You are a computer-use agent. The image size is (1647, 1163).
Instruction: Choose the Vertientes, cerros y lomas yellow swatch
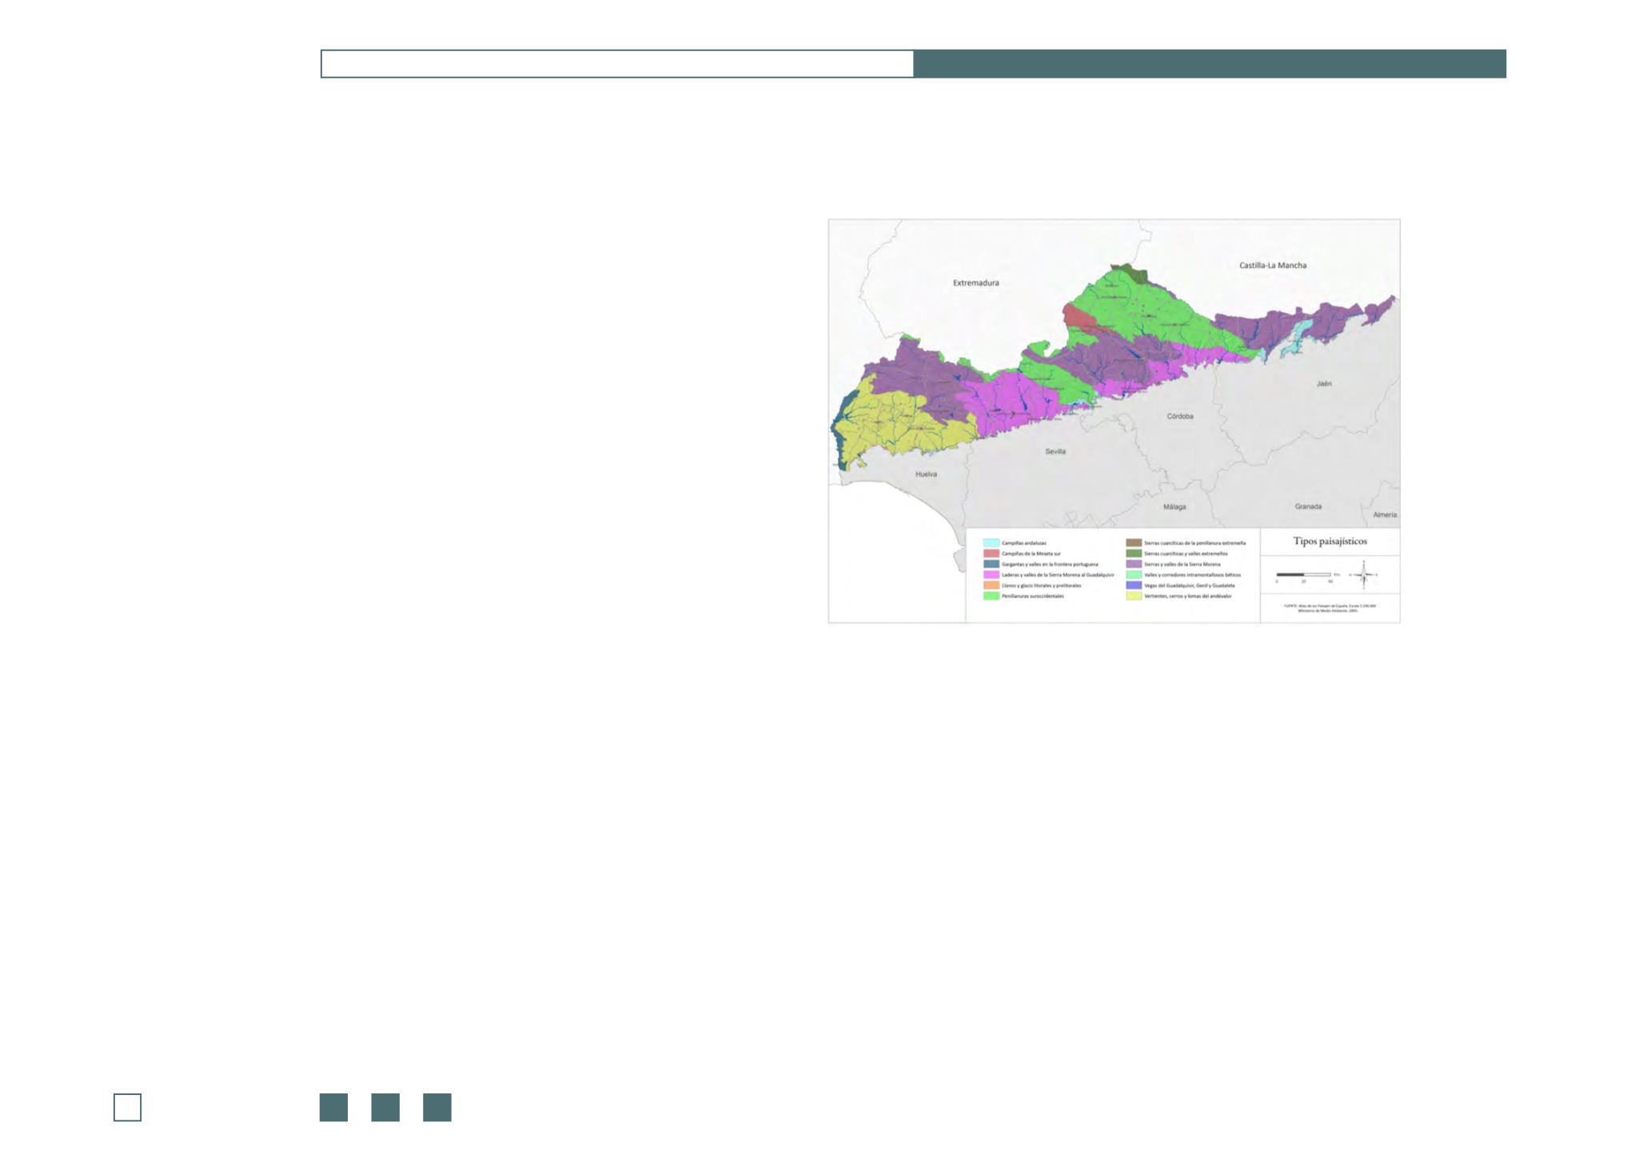click(x=1133, y=596)
